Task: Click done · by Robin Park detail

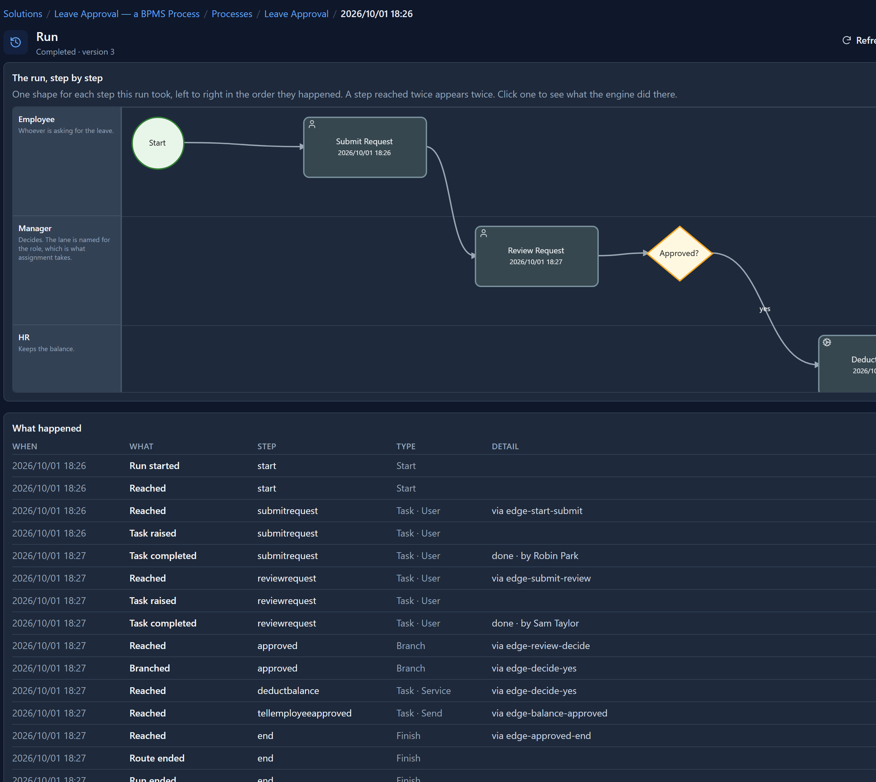Action: tap(535, 556)
